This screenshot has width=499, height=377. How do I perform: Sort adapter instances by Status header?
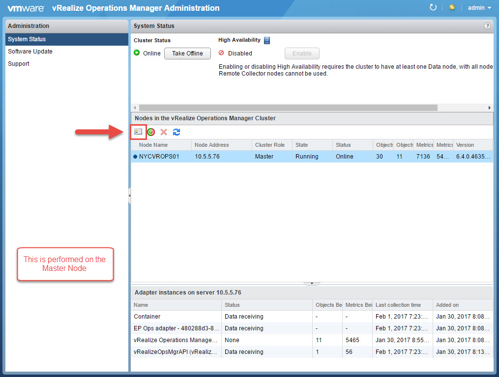coord(267,305)
